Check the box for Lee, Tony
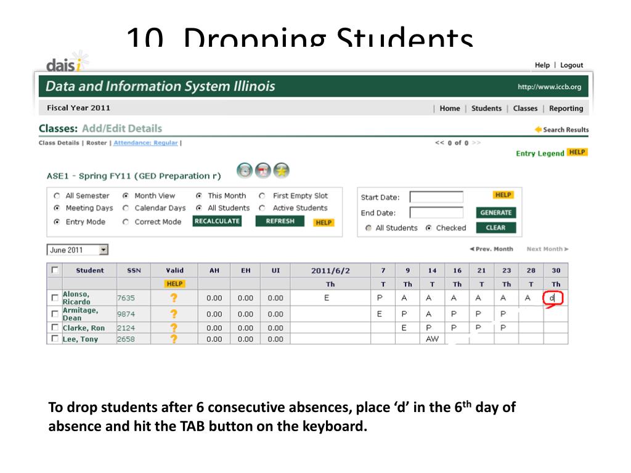Viewport: 631px width, 473px height. click(55, 339)
